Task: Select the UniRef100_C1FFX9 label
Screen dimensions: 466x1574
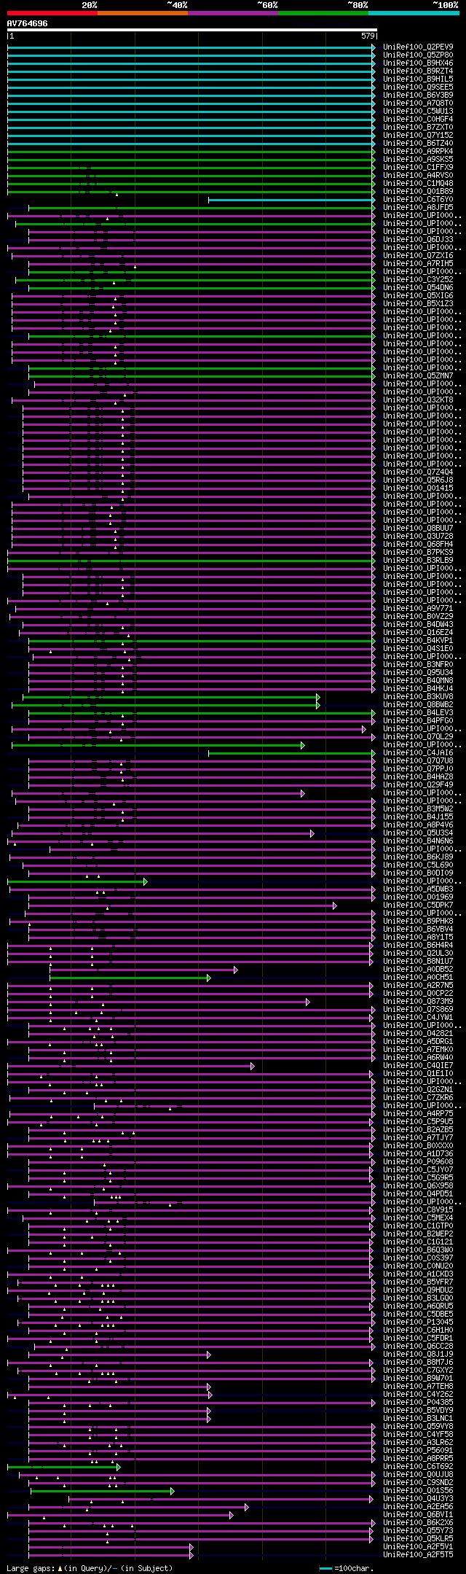Action: (x=418, y=167)
